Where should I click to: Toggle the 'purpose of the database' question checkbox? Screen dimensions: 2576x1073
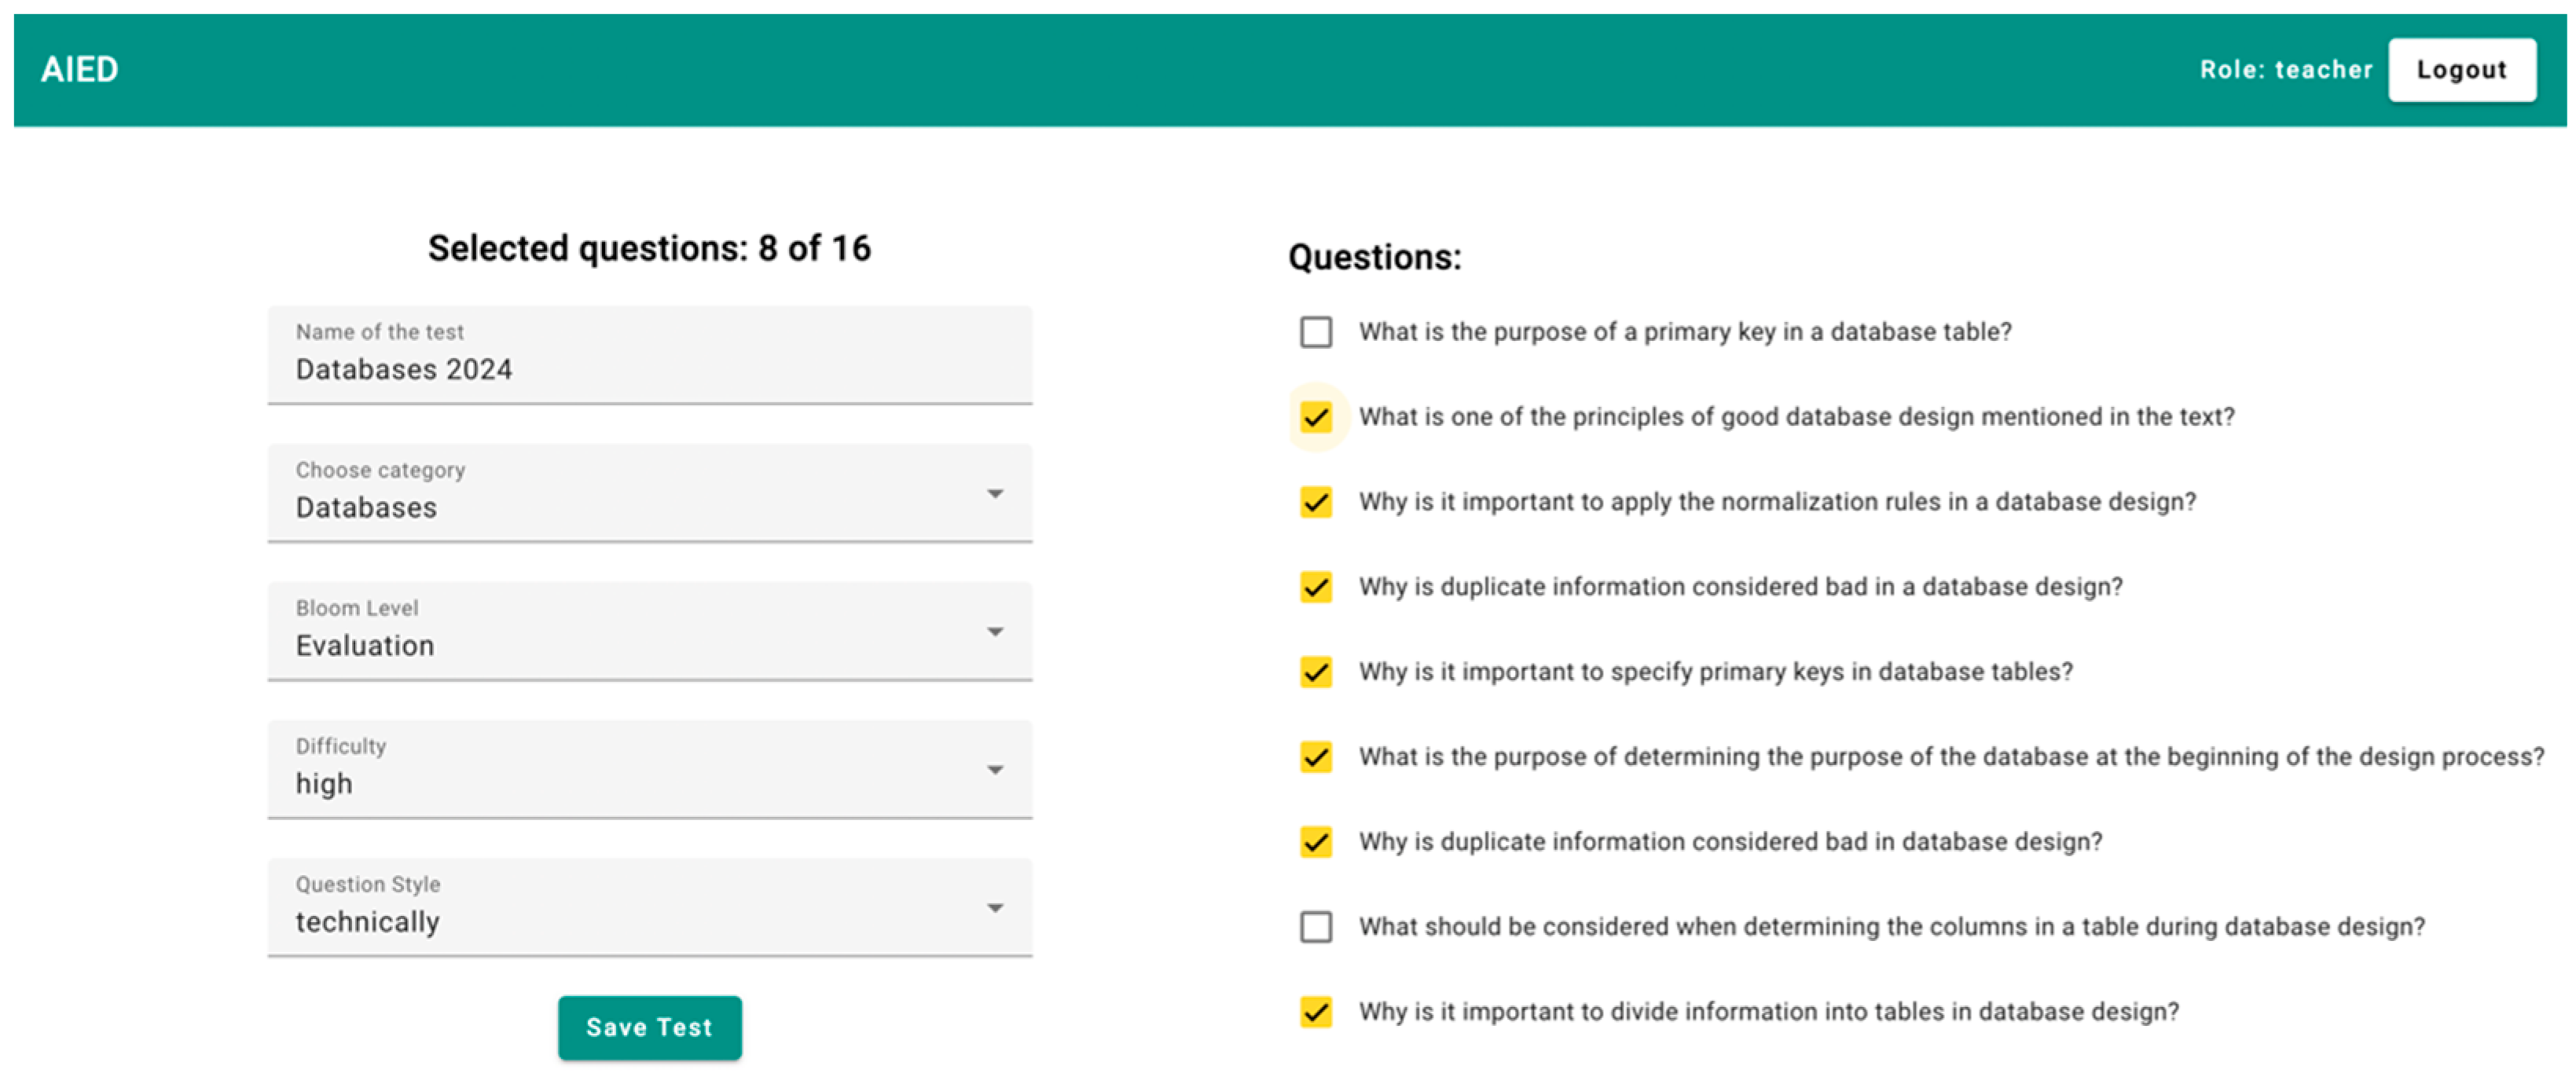(1316, 757)
